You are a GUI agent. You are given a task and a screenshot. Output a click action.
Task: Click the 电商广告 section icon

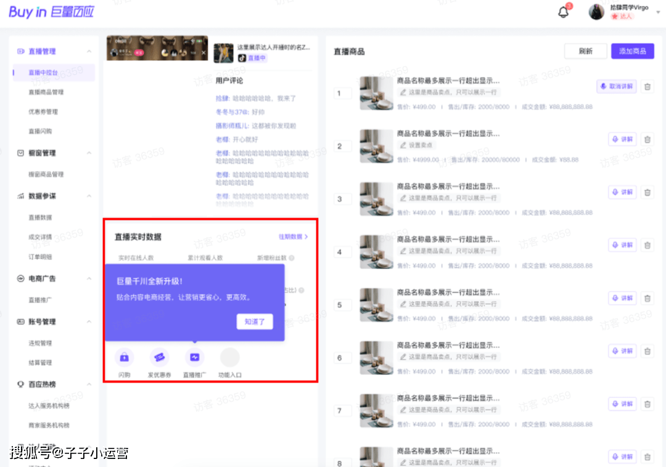pos(20,279)
